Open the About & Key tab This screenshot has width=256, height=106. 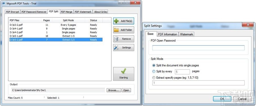(101, 12)
